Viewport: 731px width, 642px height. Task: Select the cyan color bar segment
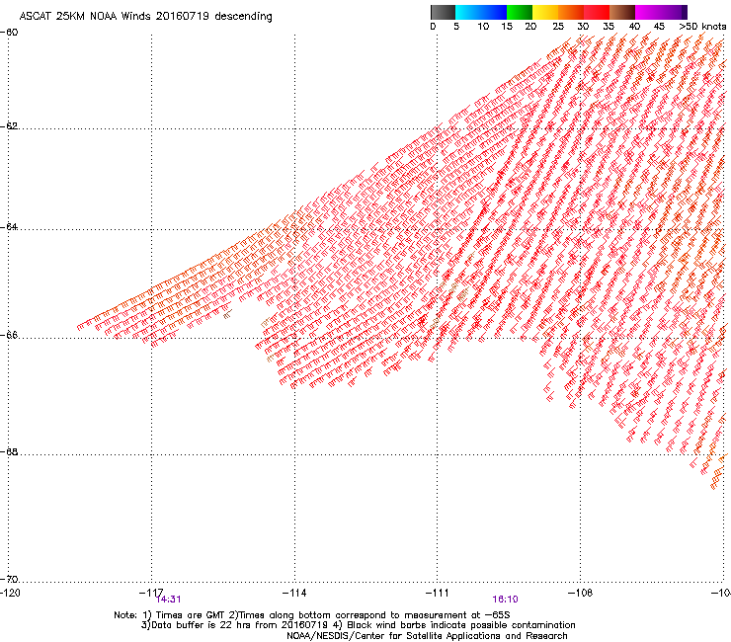468,12
